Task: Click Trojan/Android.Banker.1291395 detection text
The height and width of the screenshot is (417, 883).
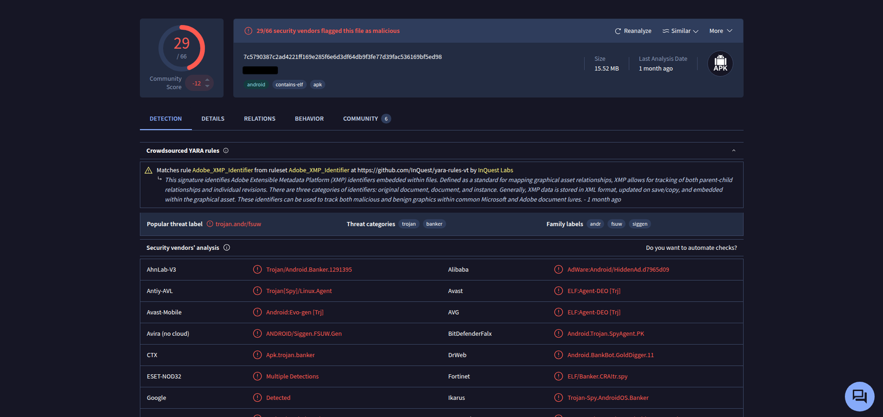Action: 309,270
